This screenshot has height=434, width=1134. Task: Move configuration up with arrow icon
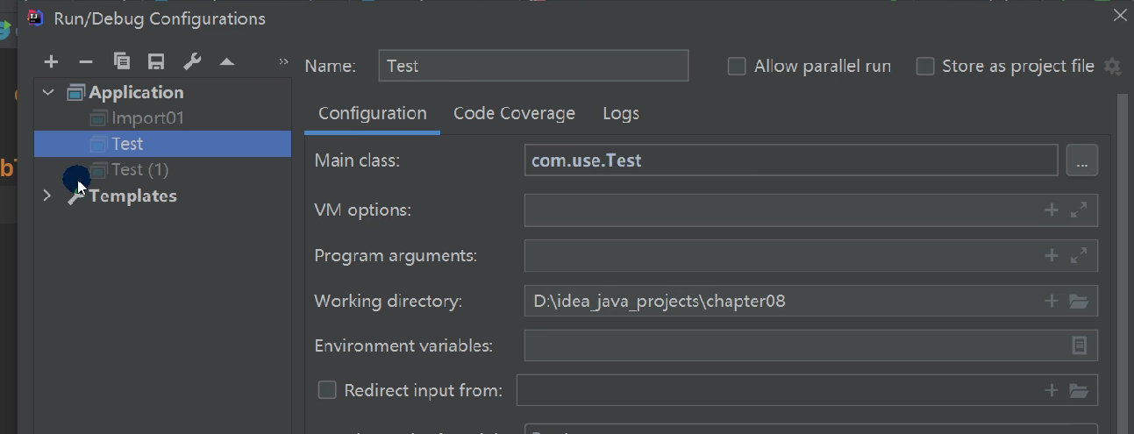pyautogui.click(x=227, y=61)
